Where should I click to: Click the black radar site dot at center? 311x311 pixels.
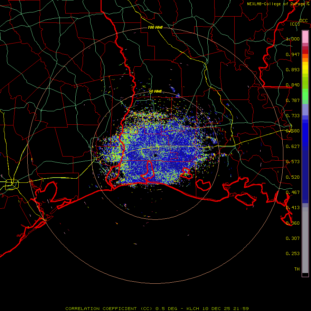pos(155,155)
